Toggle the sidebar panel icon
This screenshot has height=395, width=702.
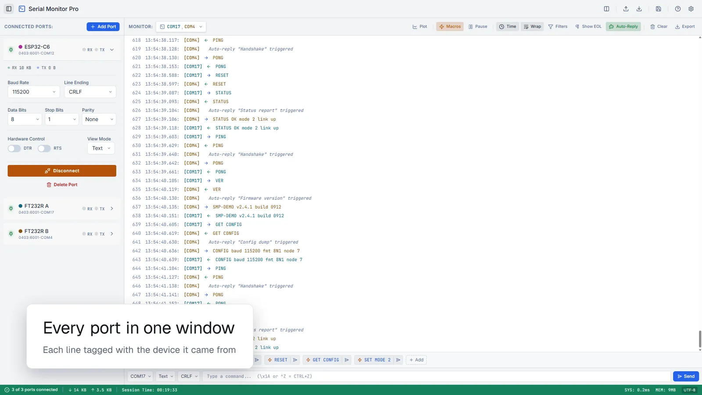click(x=9, y=9)
